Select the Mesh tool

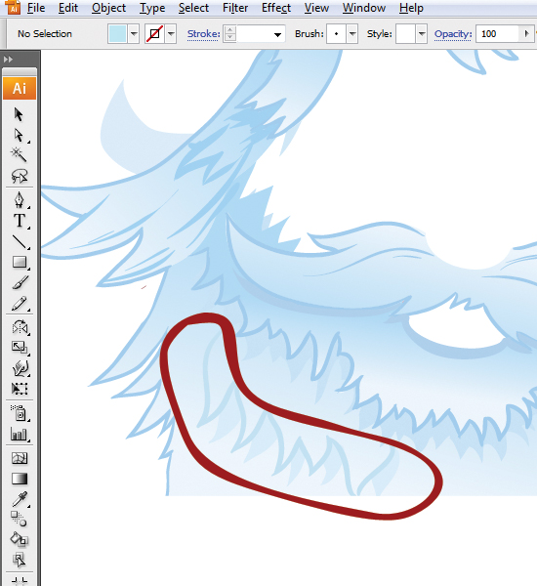coord(20,458)
